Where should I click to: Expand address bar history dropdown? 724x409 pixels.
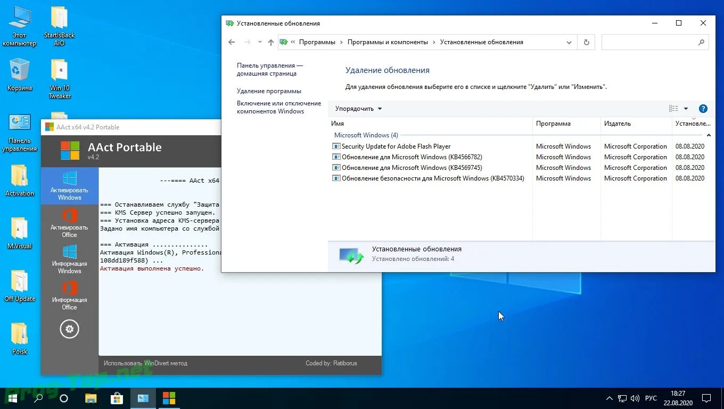pos(569,42)
